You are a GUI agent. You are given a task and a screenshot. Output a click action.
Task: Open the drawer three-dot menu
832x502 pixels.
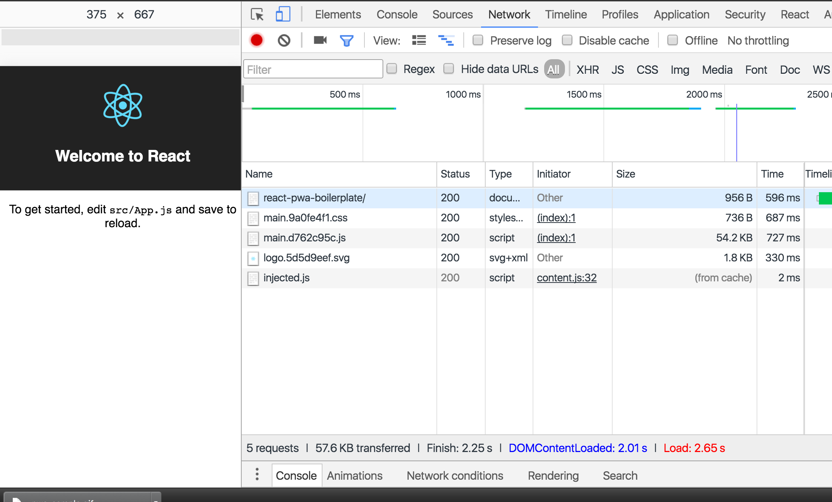pyautogui.click(x=257, y=474)
